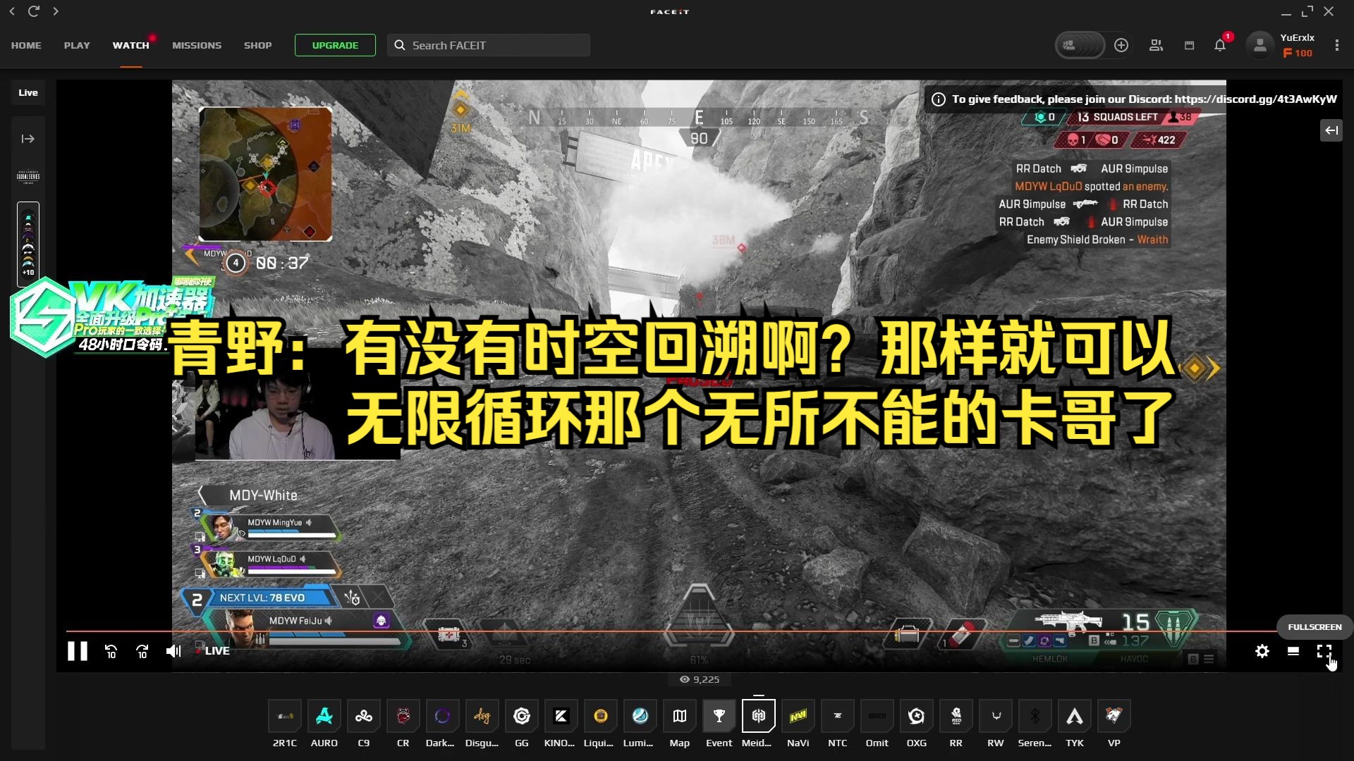This screenshot has width=1354, height=761.
Task: Create party with the plus icon
Action: pos(1121,45)
